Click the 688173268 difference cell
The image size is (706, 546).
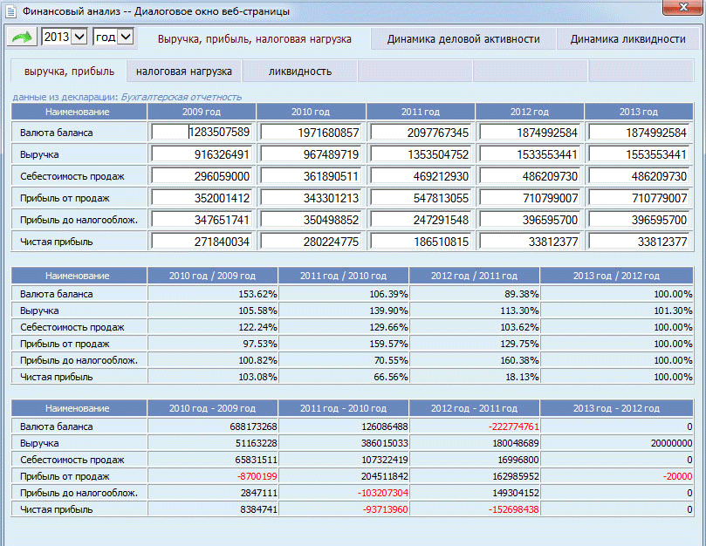212,427
